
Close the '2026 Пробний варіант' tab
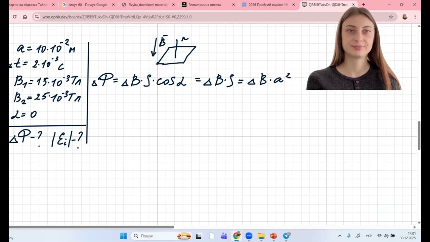point(294,5)
